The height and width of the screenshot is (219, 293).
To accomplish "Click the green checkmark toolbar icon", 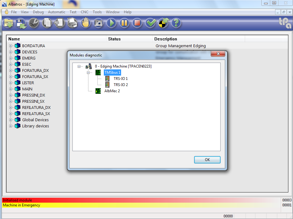I will click(151, 23).
